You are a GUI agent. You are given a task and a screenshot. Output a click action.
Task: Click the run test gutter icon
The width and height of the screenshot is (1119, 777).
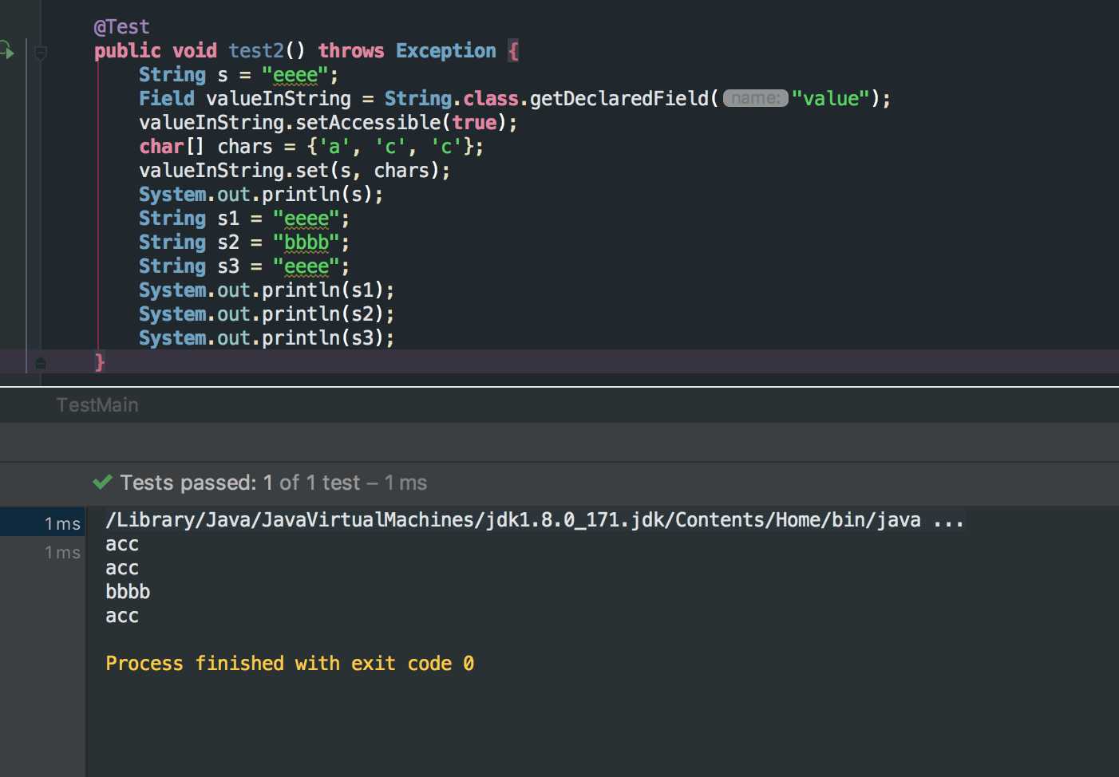6,50
